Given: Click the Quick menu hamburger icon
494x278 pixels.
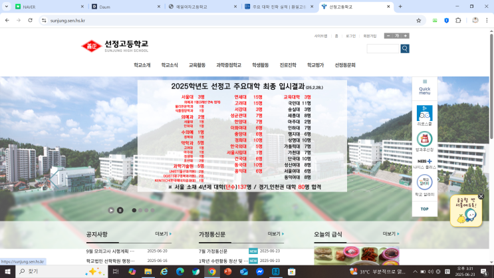Looking at the screenshot, I should [425, 82].
